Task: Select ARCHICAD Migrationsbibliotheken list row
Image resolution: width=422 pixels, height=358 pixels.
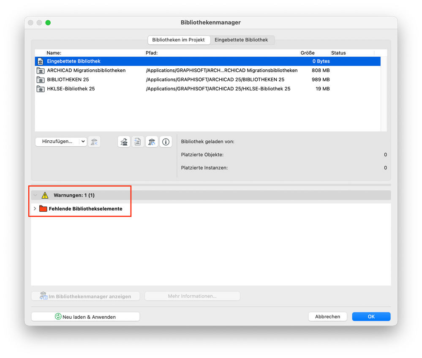Action: 208,71
